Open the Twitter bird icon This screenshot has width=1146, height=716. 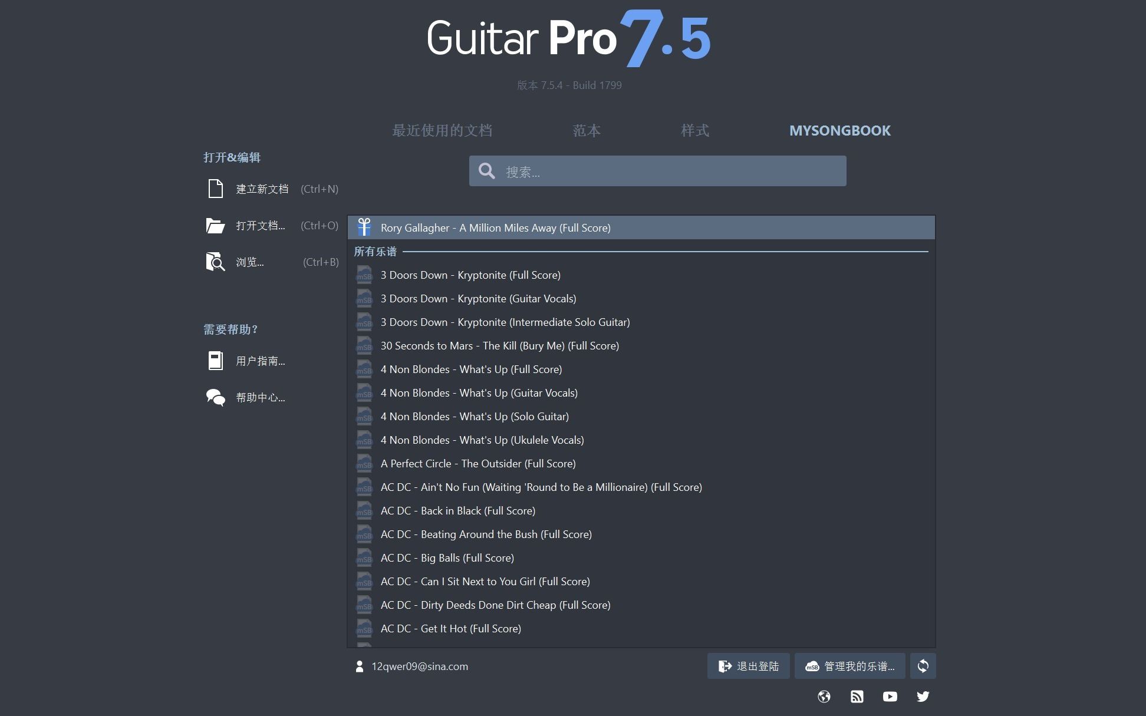[x=923, y=697]
